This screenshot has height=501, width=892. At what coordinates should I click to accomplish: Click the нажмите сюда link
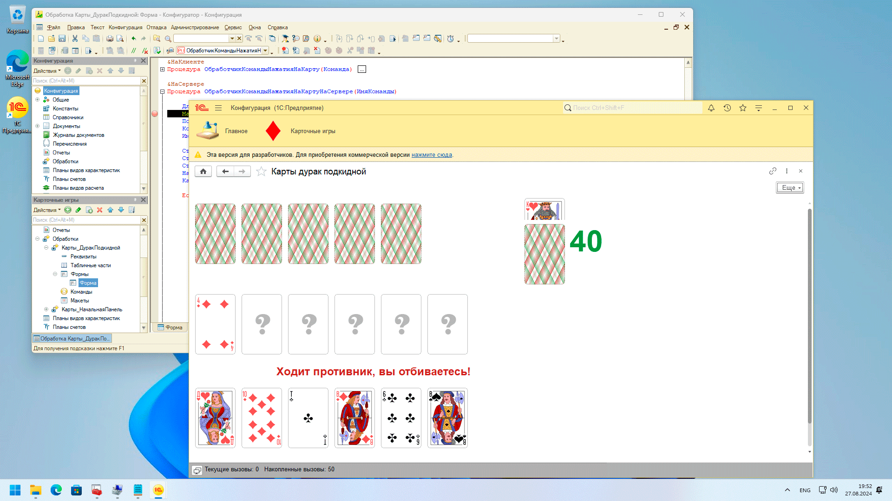coord(432,155)
